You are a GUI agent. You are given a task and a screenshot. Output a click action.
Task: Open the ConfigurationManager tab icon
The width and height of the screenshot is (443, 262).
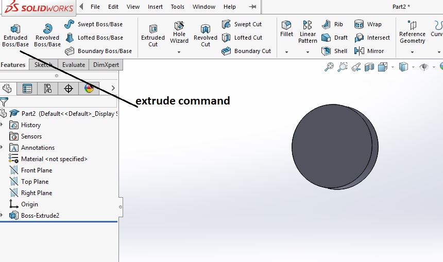pyautogui.click(x=47, y=89)
